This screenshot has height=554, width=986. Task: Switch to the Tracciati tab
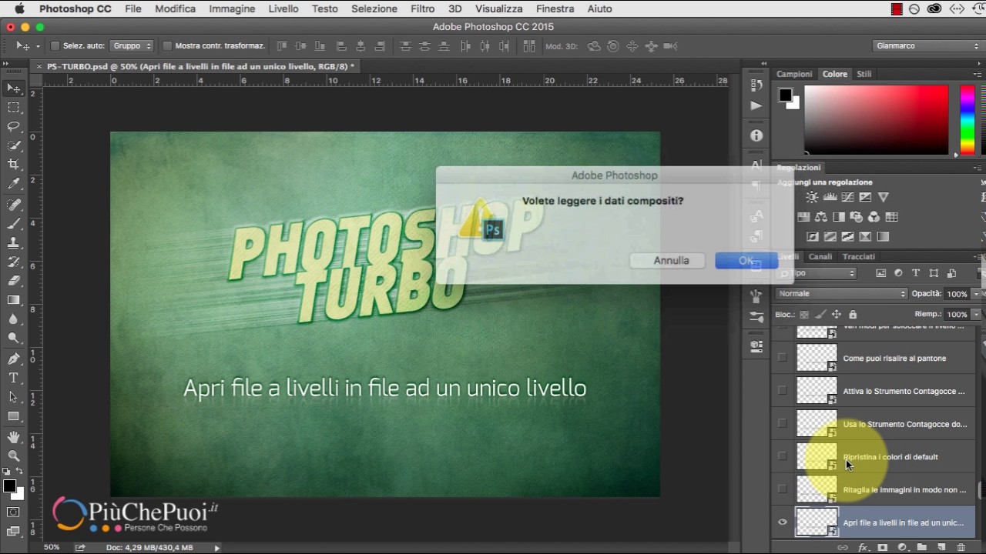tap(859, 256)
